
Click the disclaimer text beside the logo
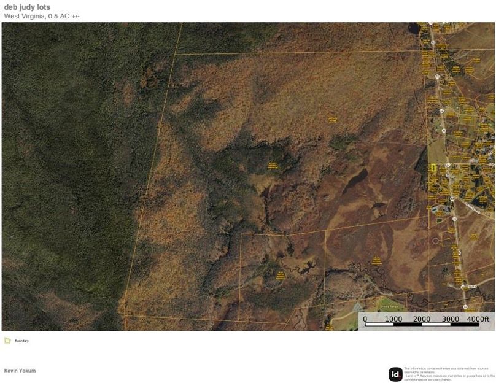(x=449, y=374)
